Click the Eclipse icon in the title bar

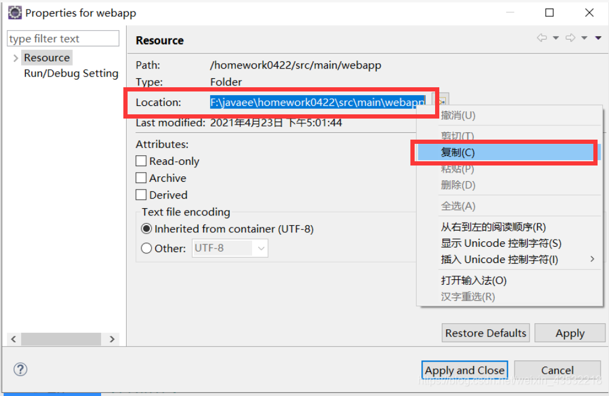coord(14,12)
